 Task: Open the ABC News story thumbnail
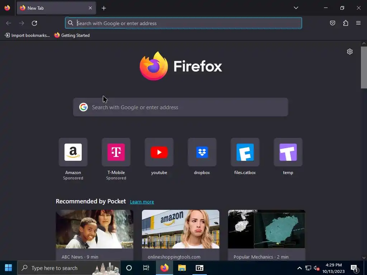tap(95, 229)
